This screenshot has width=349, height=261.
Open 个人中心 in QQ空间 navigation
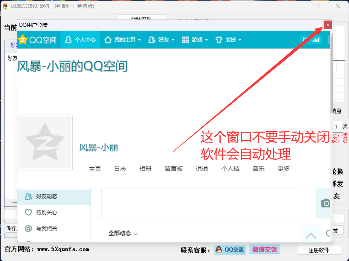point(80,40)
